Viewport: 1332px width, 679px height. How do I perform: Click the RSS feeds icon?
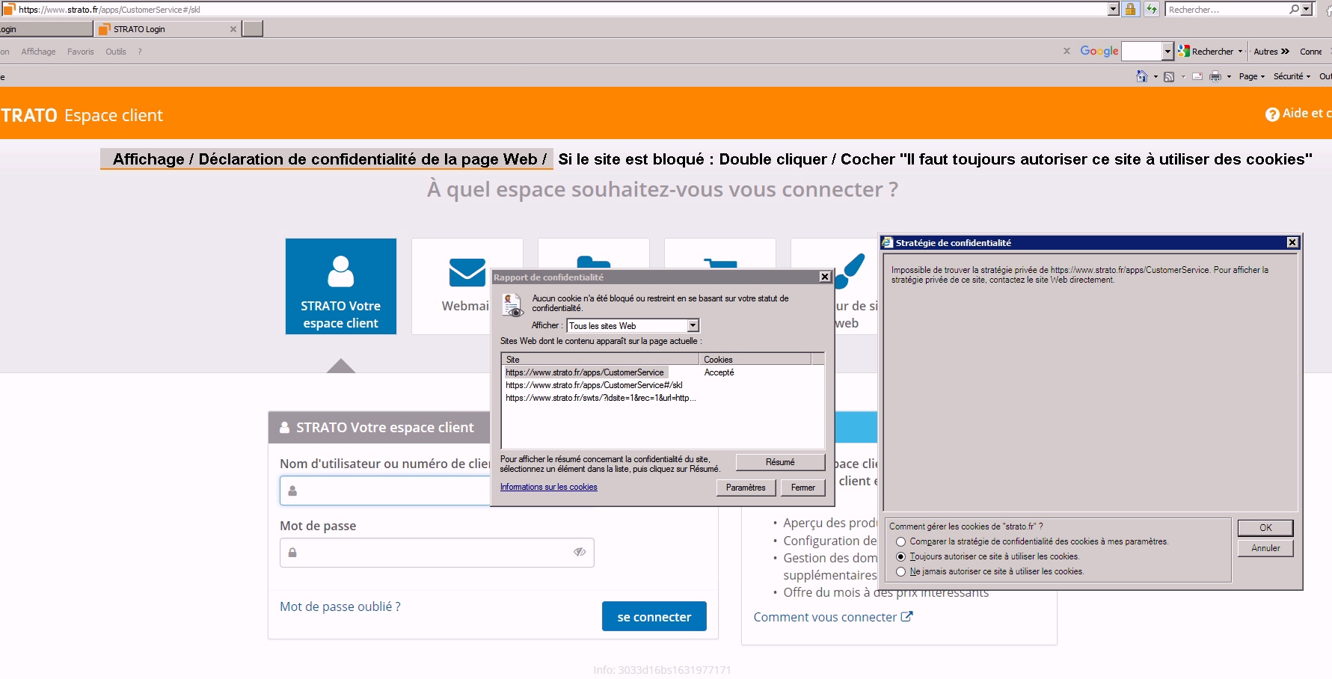[x=1169, y=76]
